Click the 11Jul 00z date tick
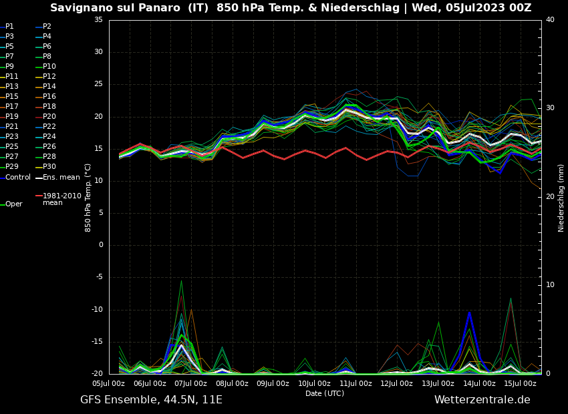 click(x=356, y=383)
